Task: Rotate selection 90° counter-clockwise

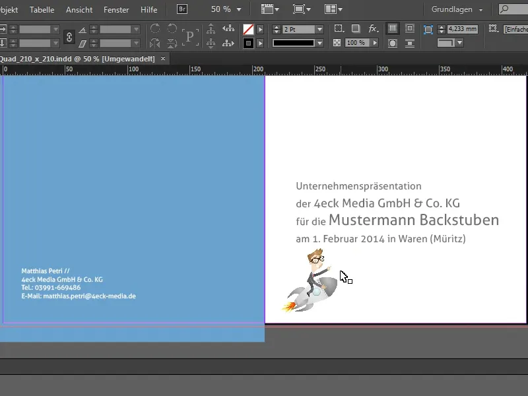Action: [172, 28]
